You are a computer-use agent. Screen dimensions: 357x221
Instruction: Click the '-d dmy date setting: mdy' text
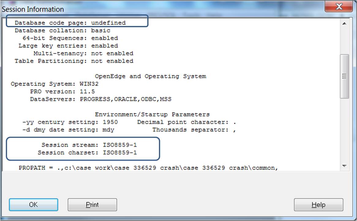tap(68, 130)
